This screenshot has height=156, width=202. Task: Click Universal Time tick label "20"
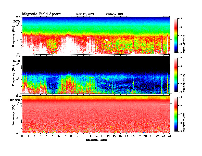[x=145, y=136]
